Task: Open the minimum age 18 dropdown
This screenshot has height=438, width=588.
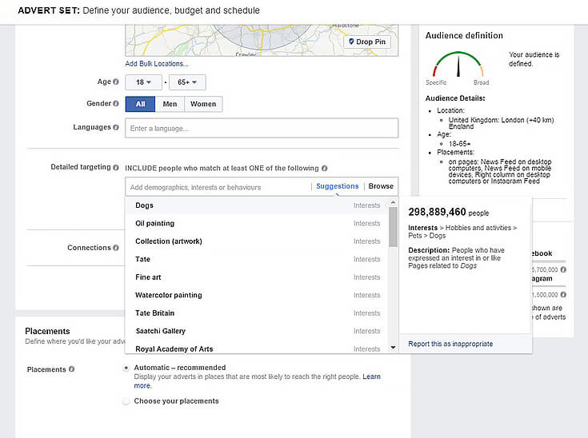Action: 144,82
